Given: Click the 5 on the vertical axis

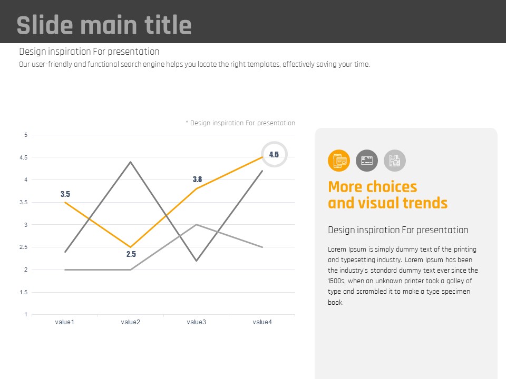Looking at the screenshot, I should 25,135.
